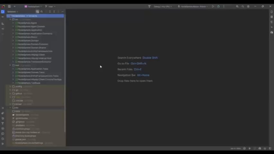This screenshot has height=154, width=274.
Task: Select NodeSphere.EntityFrameworkCore project
Action: pyautogui.click(x=35, y=51)
